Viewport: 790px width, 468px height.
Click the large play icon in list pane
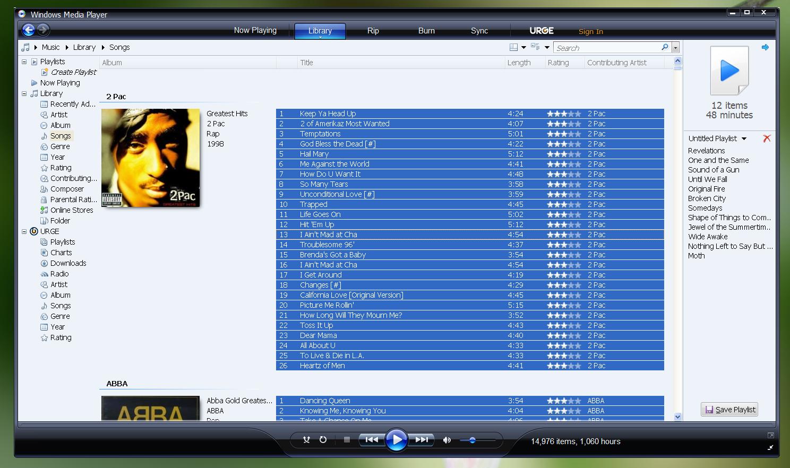(x=729, y=71)
